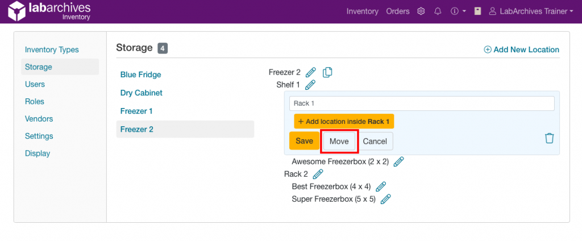582x241 pixels.
Task: Edit Awesome Freezerbox via pencil icon
Action: pos(398,161)
